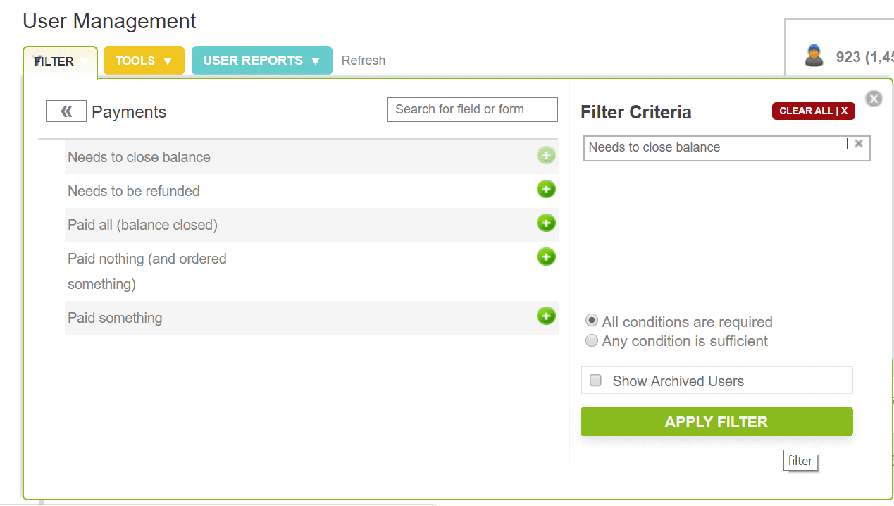Expand the USER REPORTS dropdown
The image size is (894, 506).
point(261,61)
